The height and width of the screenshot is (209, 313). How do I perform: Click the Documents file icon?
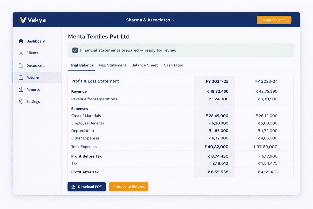[21, 66]
